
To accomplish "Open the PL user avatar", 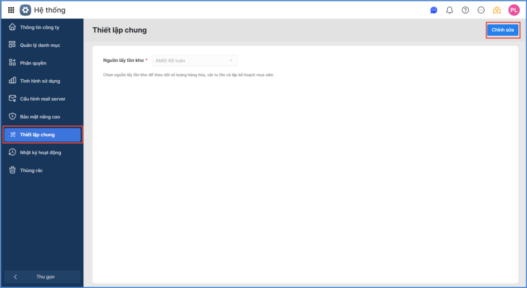I will [514, 10].
